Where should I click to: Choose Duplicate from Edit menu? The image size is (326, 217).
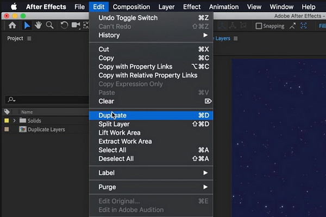(151, 116)
